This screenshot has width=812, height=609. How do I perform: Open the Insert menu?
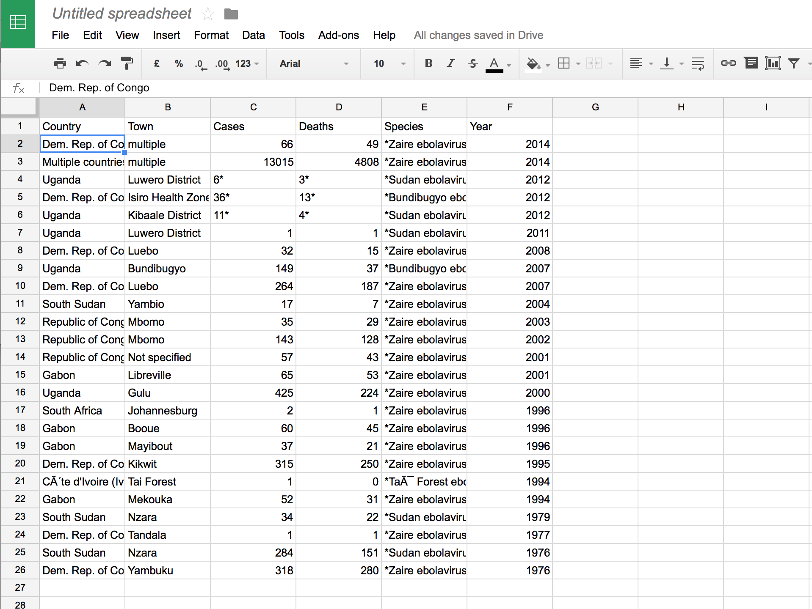166,35
